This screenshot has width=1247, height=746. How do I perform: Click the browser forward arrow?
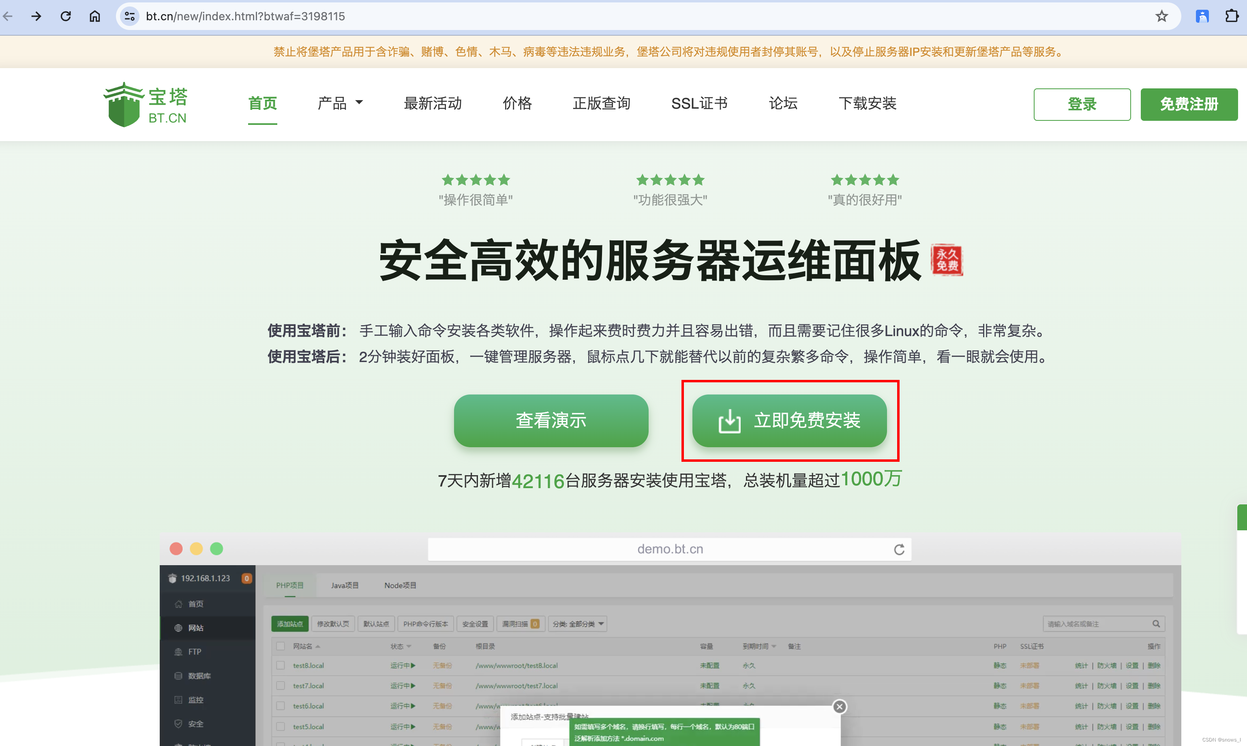pos(36,16)
